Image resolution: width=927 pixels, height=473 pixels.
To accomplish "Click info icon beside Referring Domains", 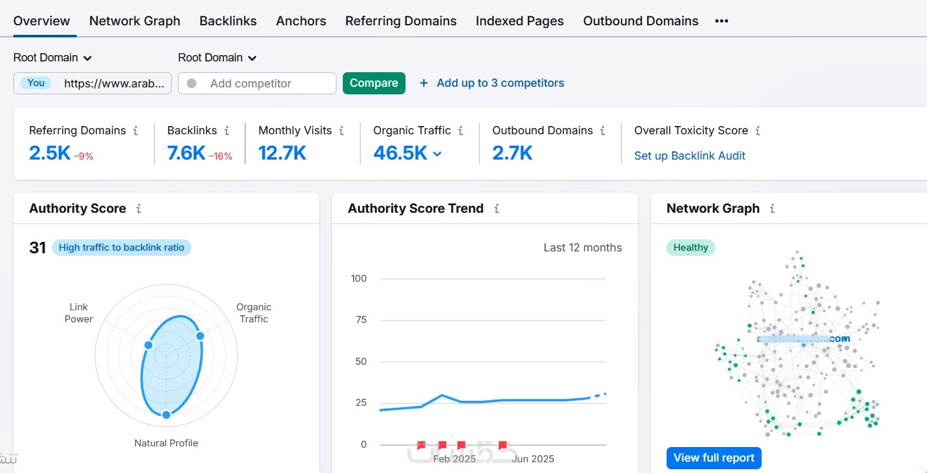I will [x=136, y=130].
